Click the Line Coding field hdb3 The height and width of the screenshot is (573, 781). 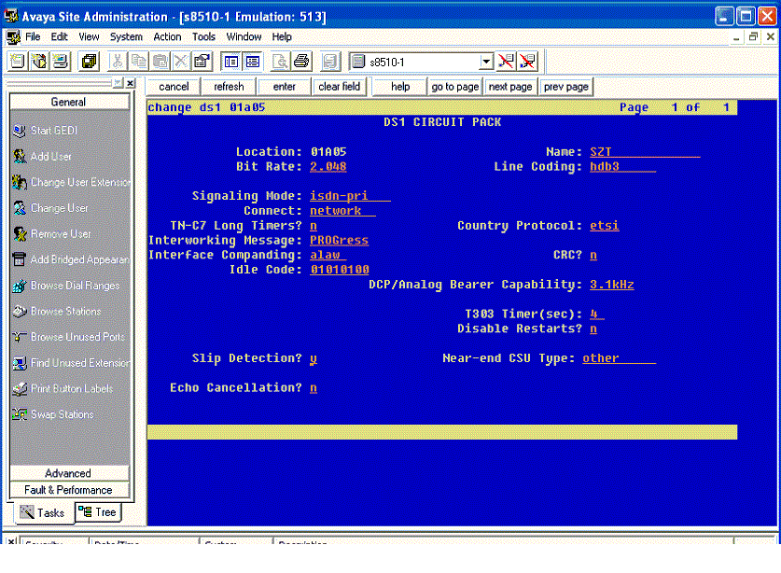[x=622, y=166]
